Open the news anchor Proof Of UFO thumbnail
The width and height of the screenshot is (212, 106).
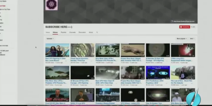click(x=57, y=95)
